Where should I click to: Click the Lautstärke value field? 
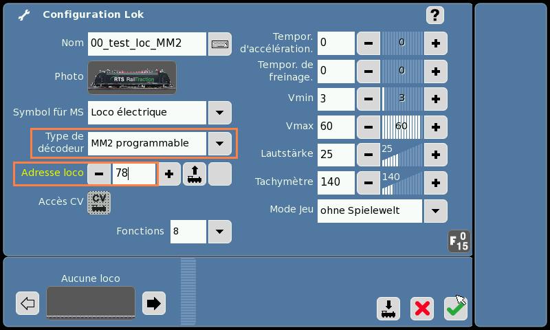click(336, 155)
